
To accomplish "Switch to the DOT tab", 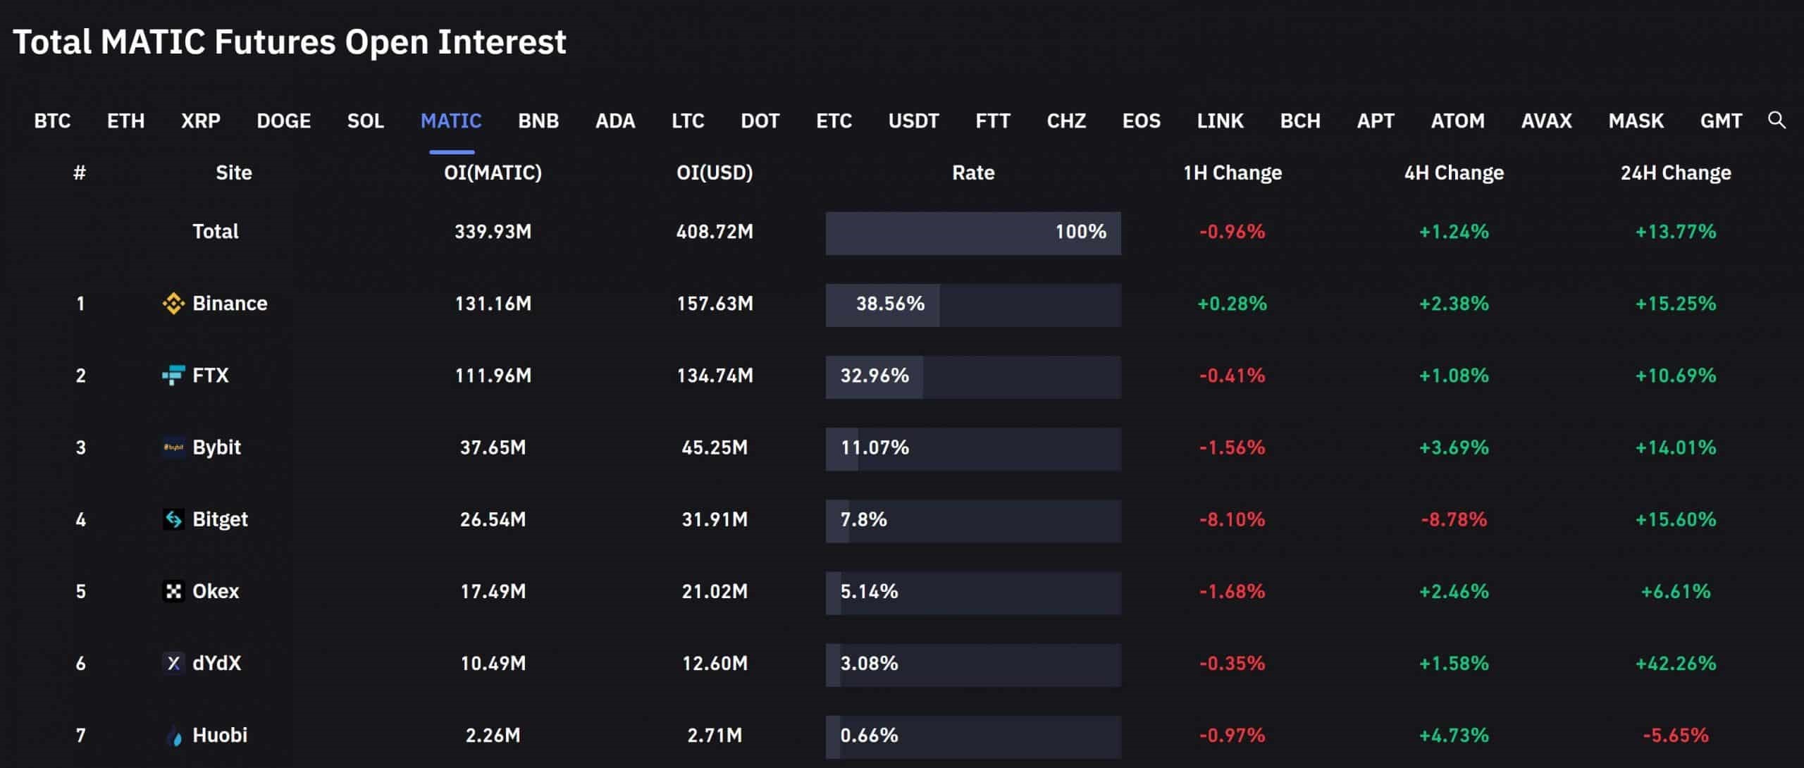I will (760, 121).
